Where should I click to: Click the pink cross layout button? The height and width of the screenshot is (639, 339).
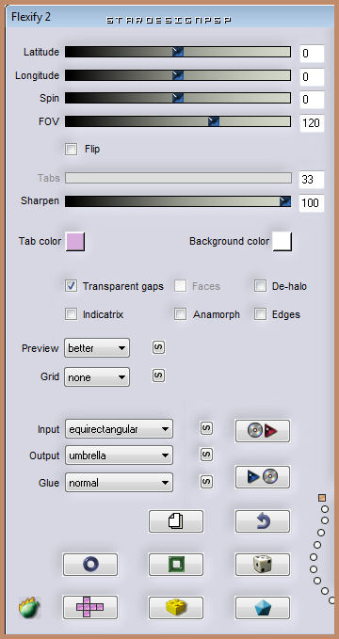click(x=90, y=607)
